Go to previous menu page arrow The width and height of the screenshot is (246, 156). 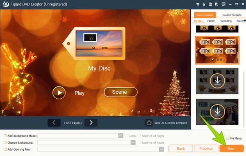(54, 123)
